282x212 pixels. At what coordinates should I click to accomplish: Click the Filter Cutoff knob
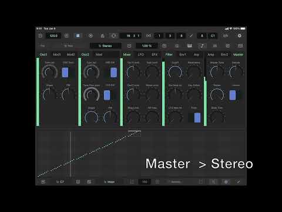coord(175,72)
